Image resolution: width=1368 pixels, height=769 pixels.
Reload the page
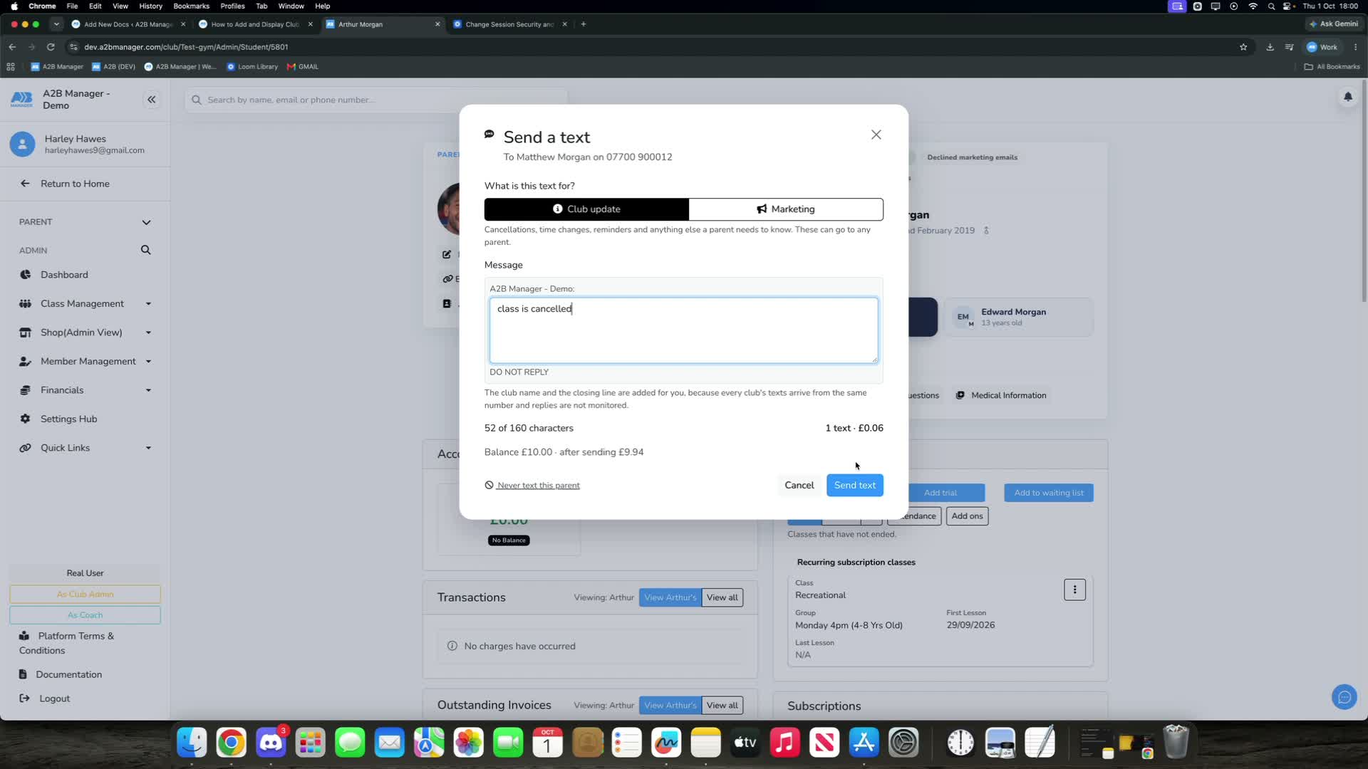51,47
